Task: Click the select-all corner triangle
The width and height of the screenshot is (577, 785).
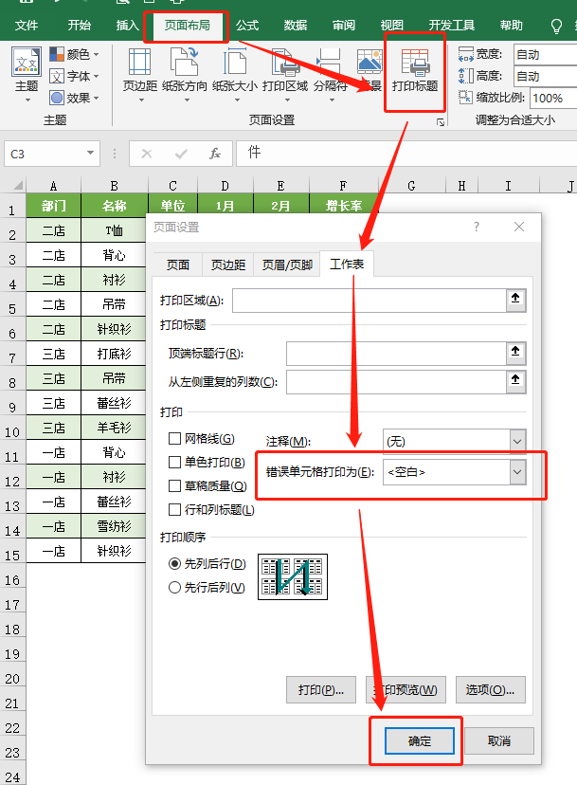Action: point(18,186)
